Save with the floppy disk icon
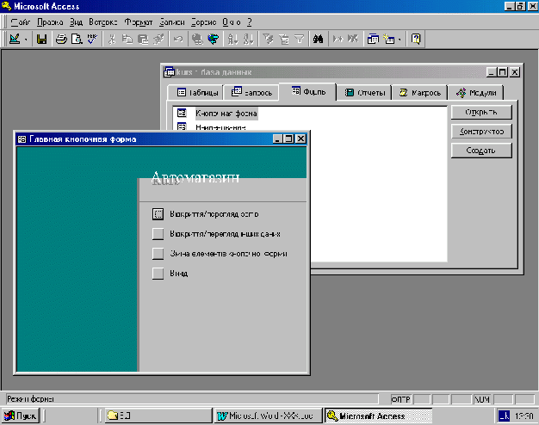539x425 pixels. pyautogui.click(x=42, y=40)
